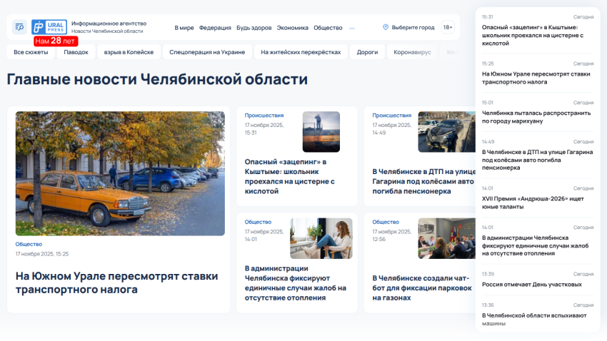
Task: Open 'Общество' menu section
Action: tap(328, 28)
